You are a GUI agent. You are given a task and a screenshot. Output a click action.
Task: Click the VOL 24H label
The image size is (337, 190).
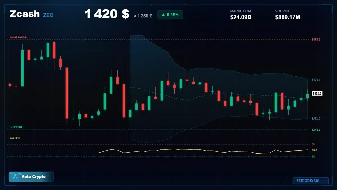click(282, 11)
